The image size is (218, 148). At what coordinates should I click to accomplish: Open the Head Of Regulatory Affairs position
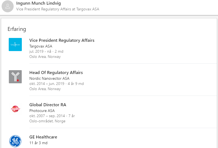click(x=56, y=73)
